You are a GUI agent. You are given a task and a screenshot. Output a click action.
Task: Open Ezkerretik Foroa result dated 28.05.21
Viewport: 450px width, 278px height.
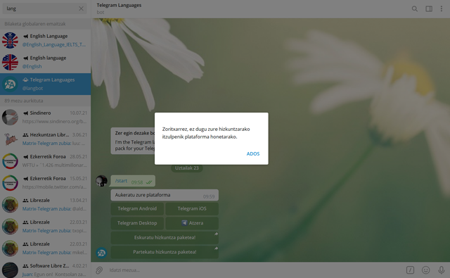[45, 161]
